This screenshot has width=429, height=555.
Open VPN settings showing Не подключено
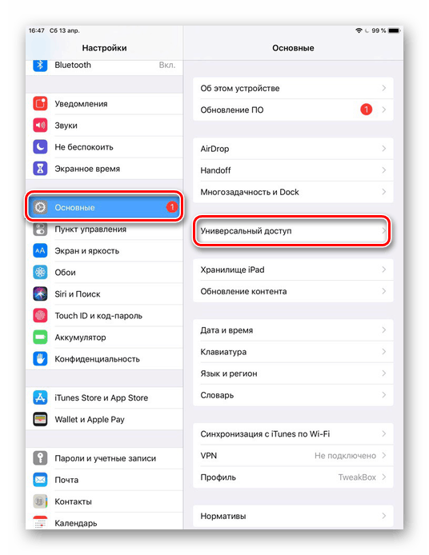click(x=293, y=456)
